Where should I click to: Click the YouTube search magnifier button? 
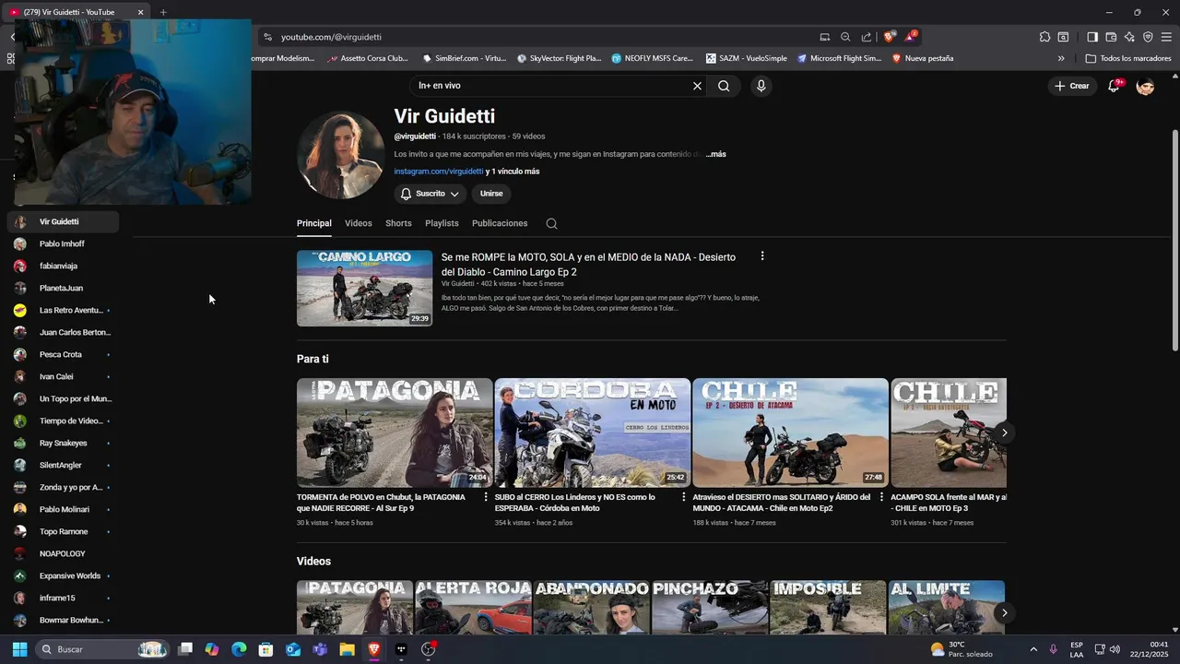click(724, 86)
